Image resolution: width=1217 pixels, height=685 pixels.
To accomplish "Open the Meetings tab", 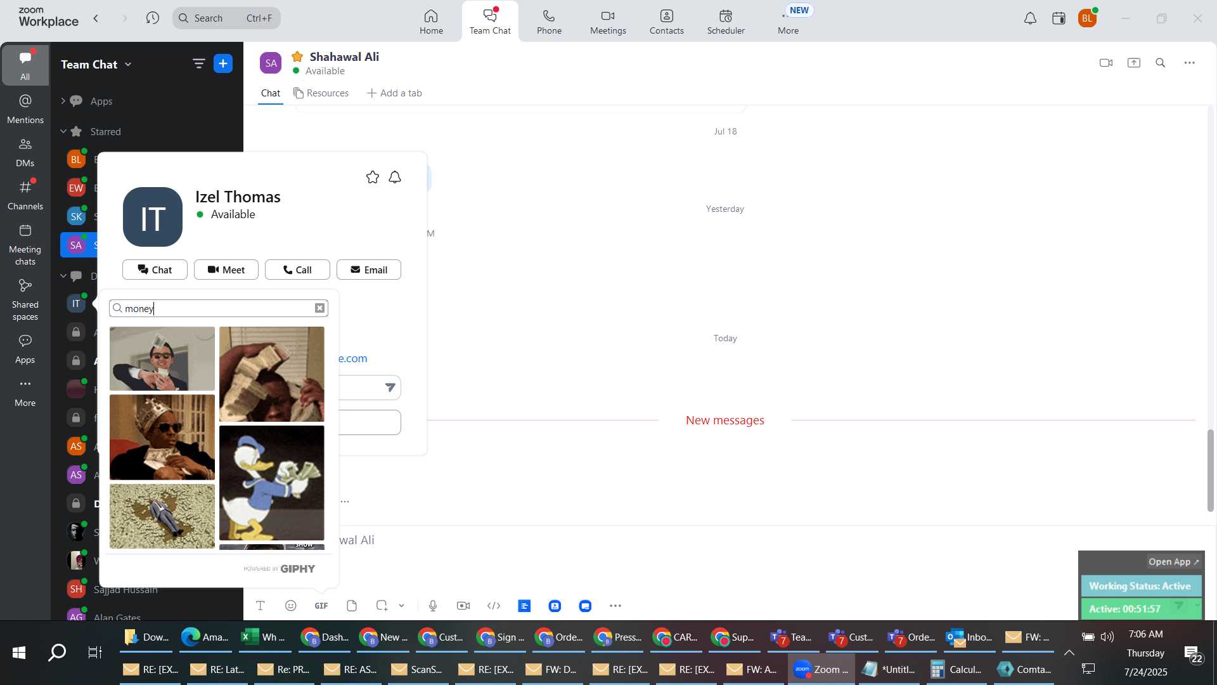I will pyautogui.click(x=608, y=22).
